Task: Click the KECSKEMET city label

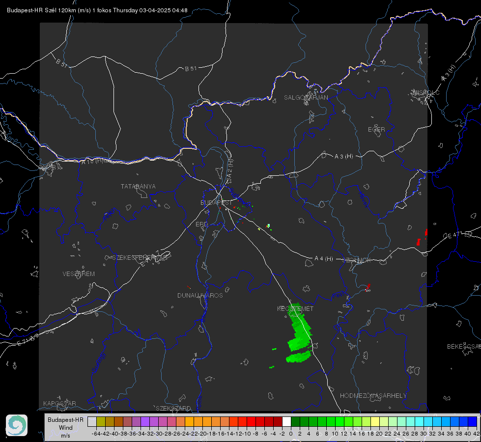Action: coord(295,308)
